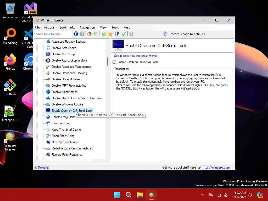The image size is (268, 201).
Task: Select Disable Aero Shake tweak
Action: 64,48
